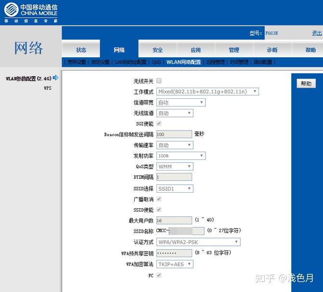
Task: Open the 传输速率 dropdown
Action: point(175,145)
